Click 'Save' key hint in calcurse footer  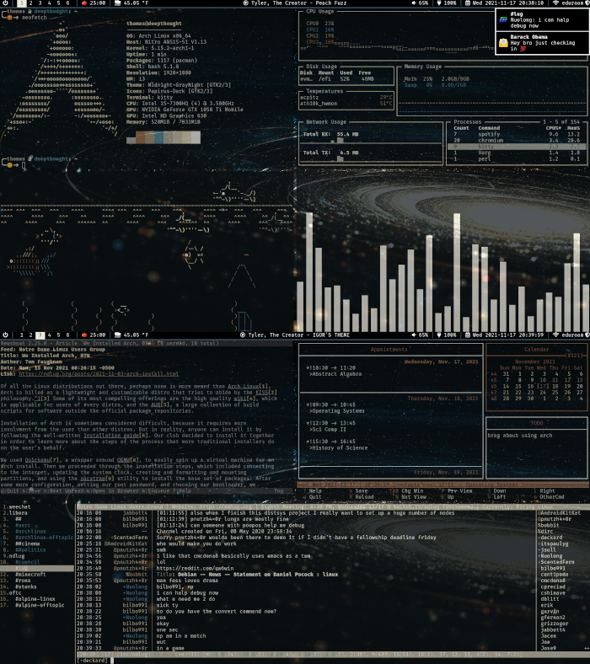point(362,490)
